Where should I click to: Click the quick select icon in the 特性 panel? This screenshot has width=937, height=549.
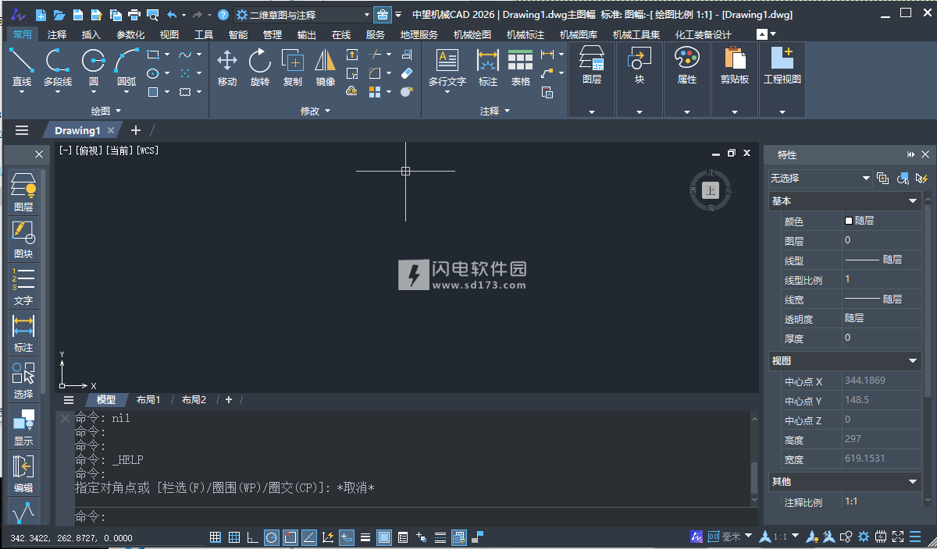[922, 179]
